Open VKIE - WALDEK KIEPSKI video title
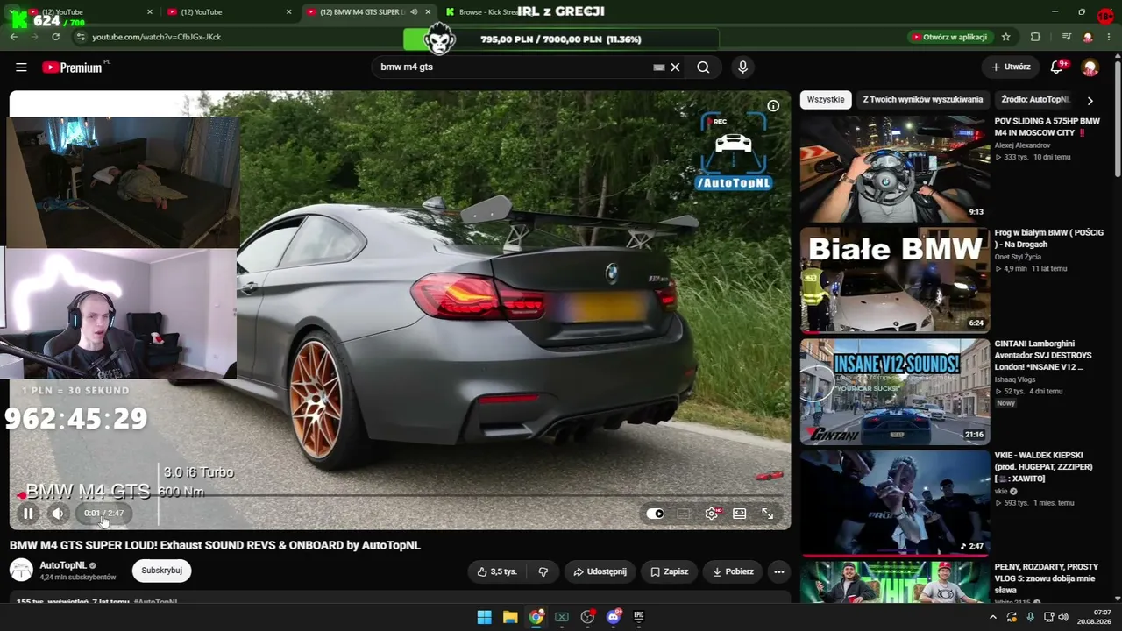The image size is (1122, 631). click(x=1043, y=467)
